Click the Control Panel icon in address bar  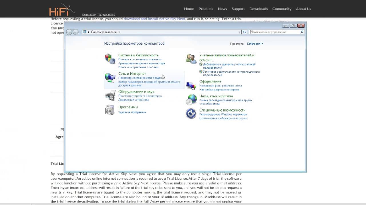pos(84,32)
